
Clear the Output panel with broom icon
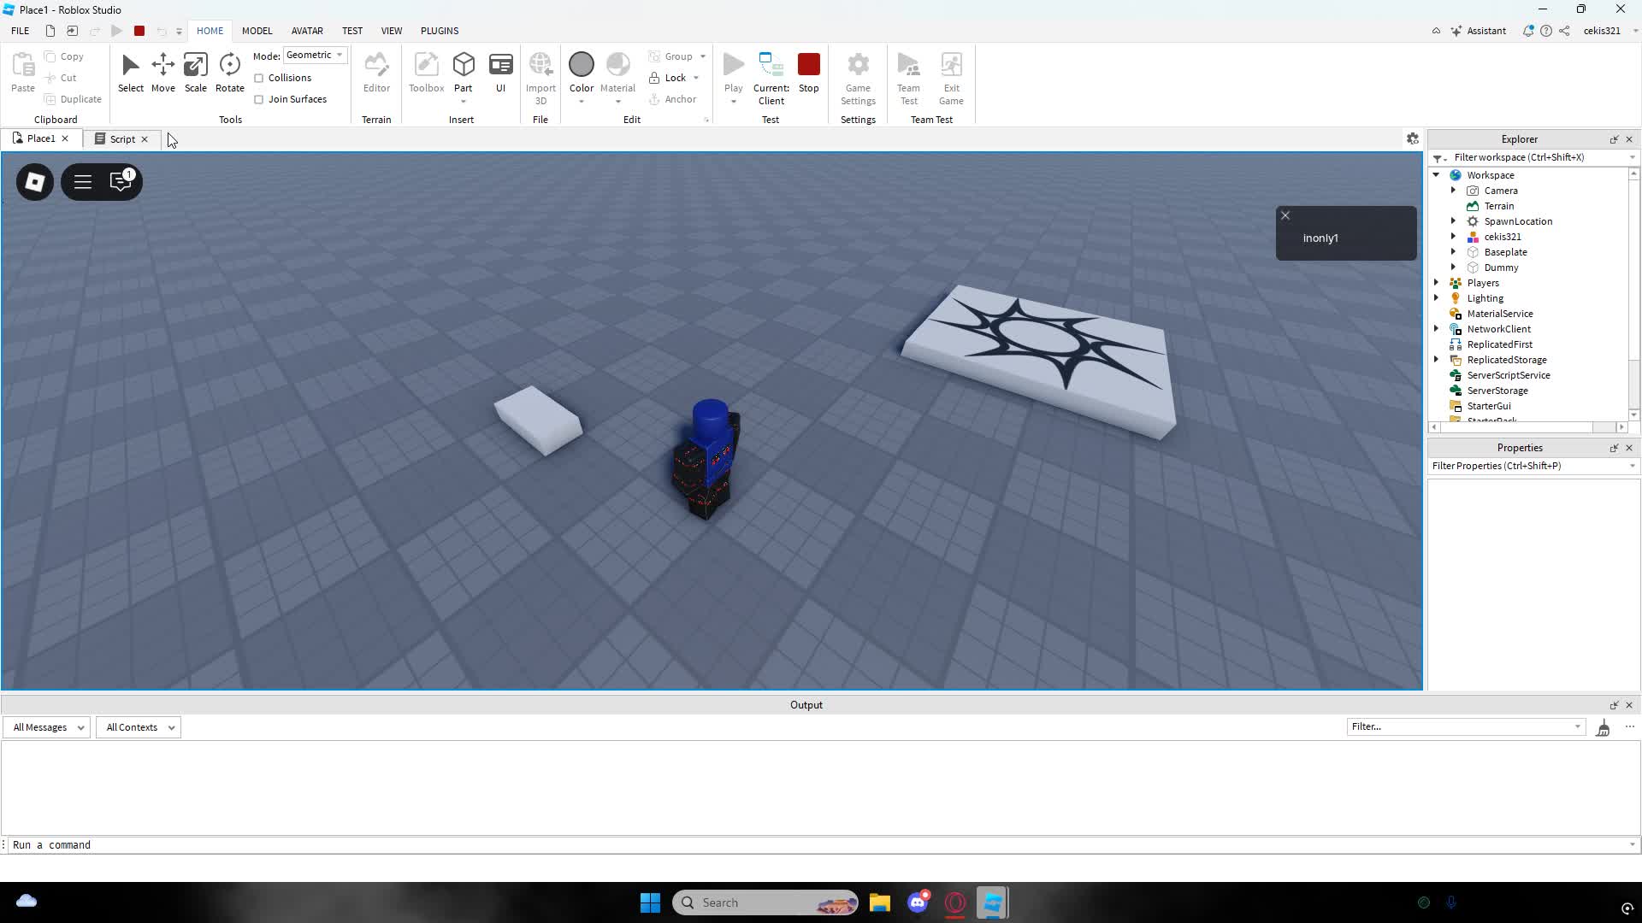tap(1604, 727)
